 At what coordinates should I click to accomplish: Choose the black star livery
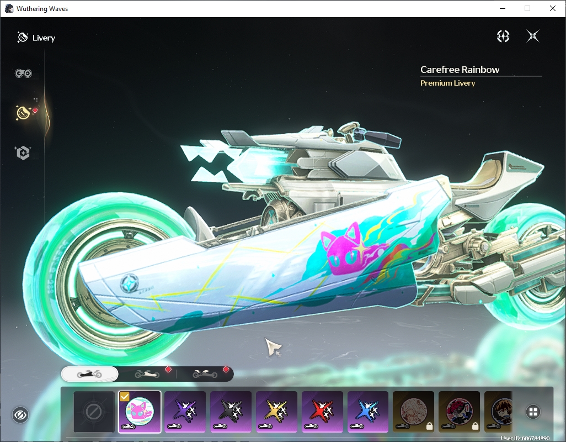click(231, 412)
